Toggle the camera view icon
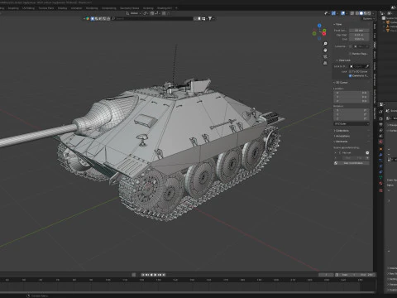The width and height of the screenshot is (397, 298). pyautogui.click(x=325, y=56)
